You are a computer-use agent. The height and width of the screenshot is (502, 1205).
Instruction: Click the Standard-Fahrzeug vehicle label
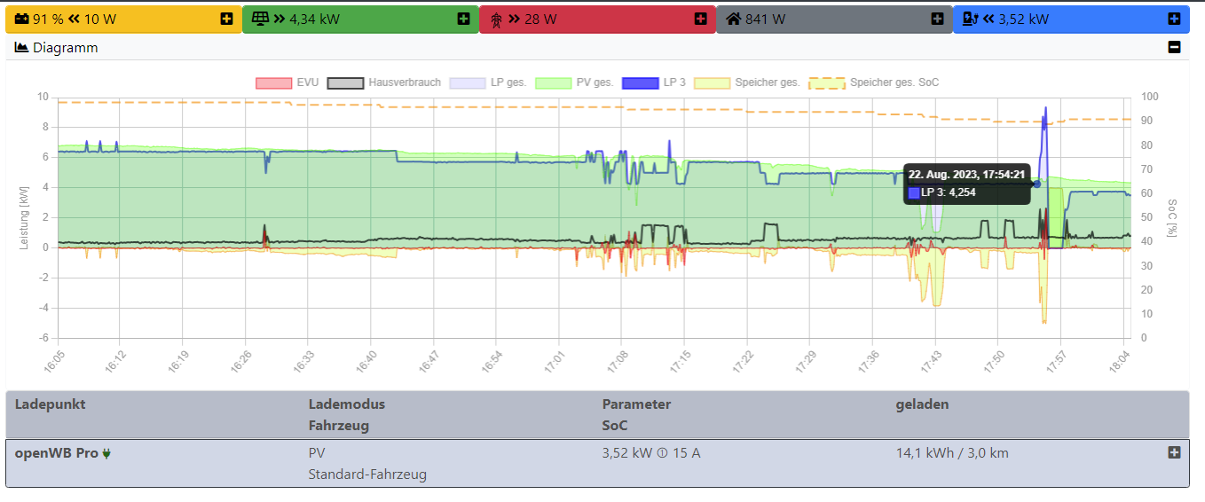pyautogui.click(x=367, y=474)
